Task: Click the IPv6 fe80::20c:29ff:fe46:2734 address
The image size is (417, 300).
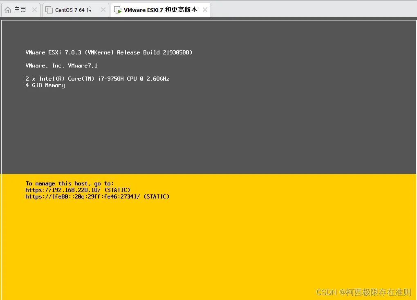Action: coord(83,196)
